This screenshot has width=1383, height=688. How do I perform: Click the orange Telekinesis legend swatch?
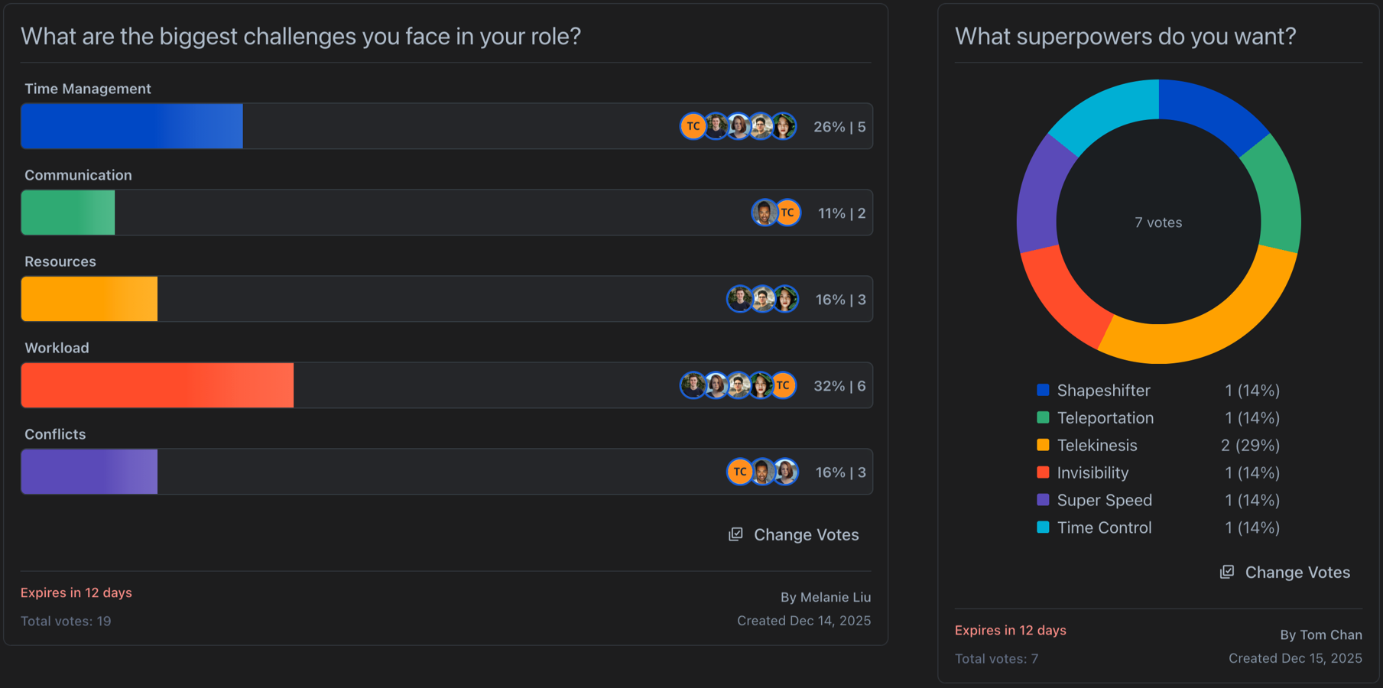[x=1043, y=446]
